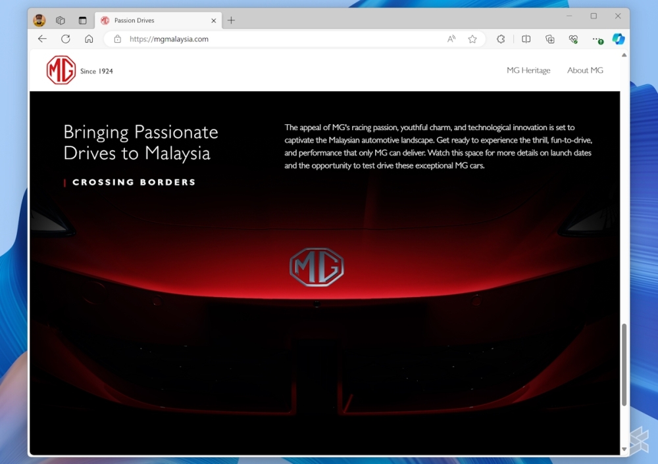Open the About MG page
The image size is (658, 464).
click(585, 70)
